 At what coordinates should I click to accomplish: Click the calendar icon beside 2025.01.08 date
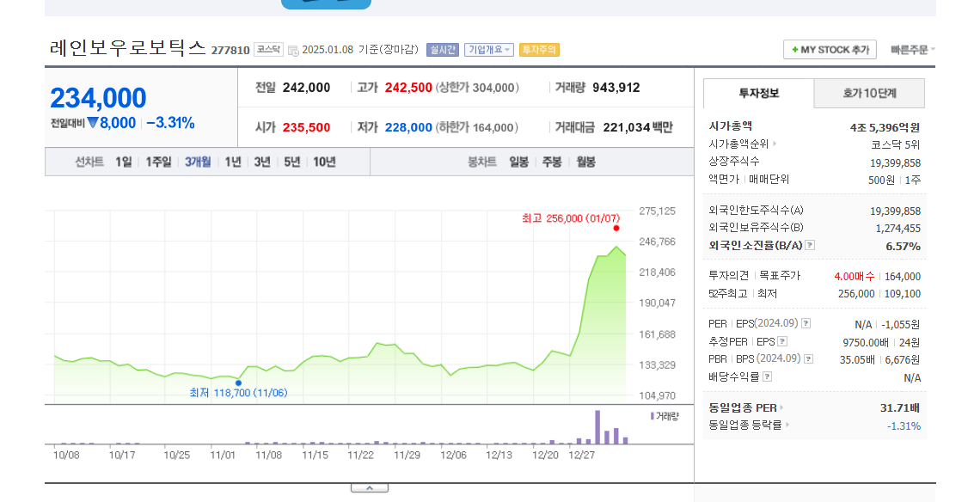click(x=293, y=50)
